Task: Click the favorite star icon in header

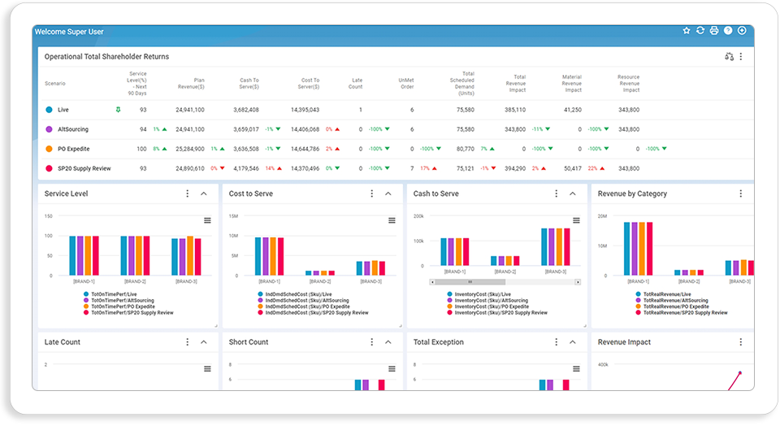Action: tap(687, 31)
